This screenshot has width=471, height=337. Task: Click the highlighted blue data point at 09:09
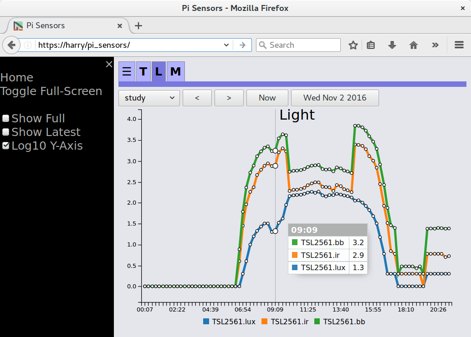275,231
